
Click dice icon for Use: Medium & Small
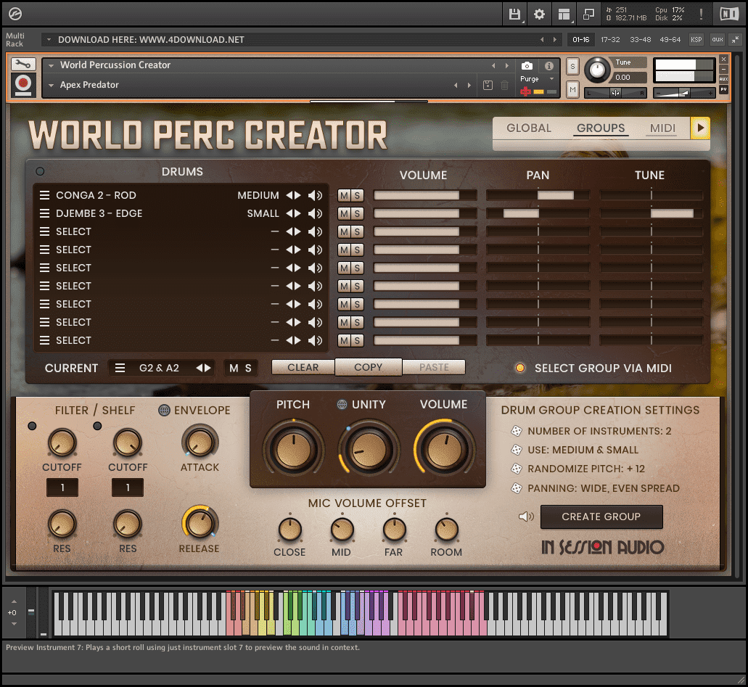516,450
